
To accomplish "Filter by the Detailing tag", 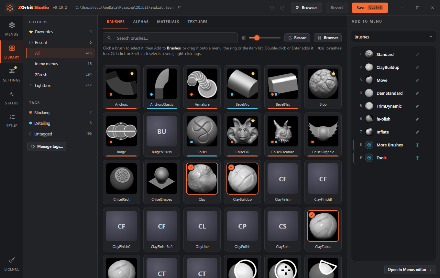I will coord(60,123).
